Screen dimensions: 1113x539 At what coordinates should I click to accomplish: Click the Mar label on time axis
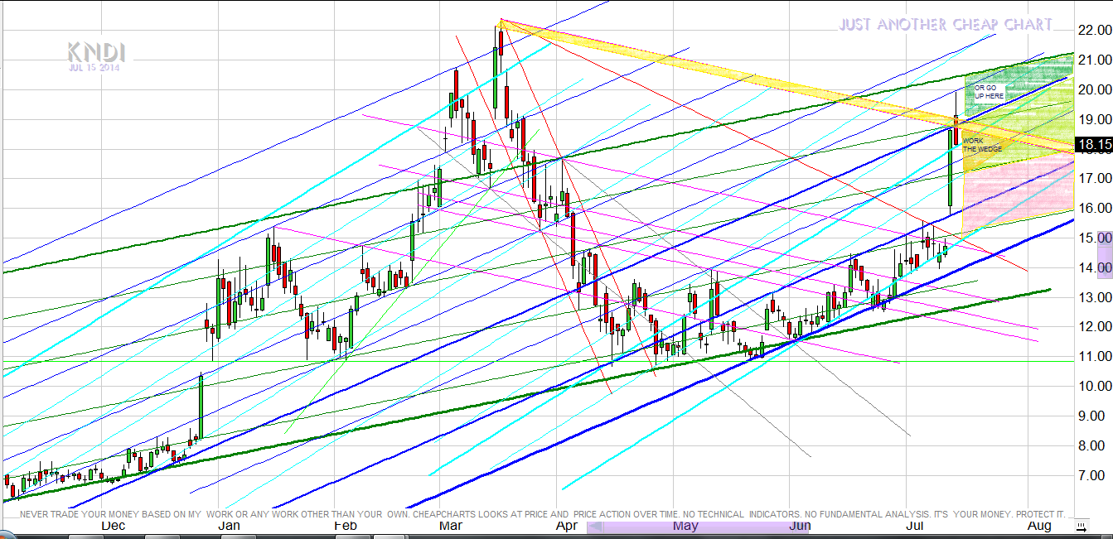[451, 526]
